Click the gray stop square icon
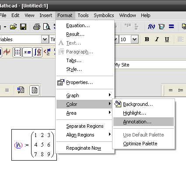186x172 pixels. click(x=7, y=90)
